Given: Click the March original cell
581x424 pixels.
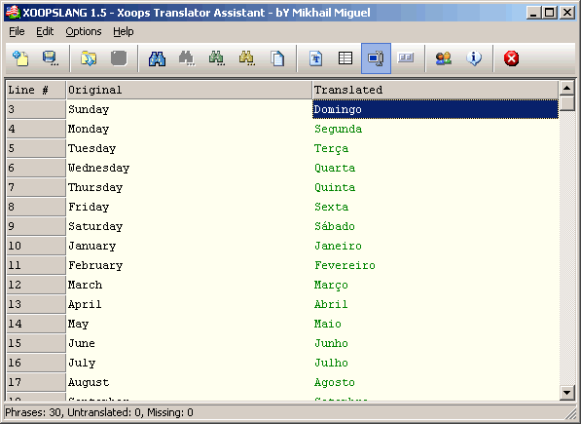Looking at the screenshot, I should tap(189, 285).
